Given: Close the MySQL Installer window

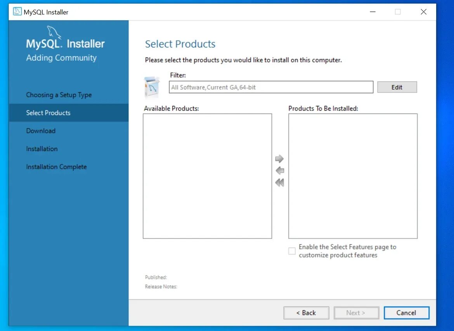Looking at the screenshot, I should 424,12.
